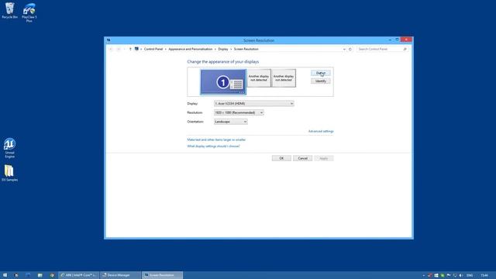Close the Screen Resolution window
Viewport: 496px width, 279px height.
point(406,40)
